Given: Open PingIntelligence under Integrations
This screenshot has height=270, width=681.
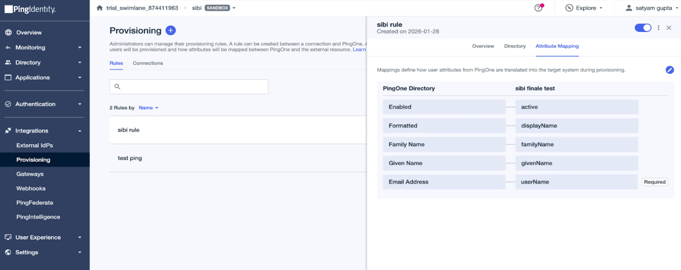Looking at the screenshot, I should [38, 217].
